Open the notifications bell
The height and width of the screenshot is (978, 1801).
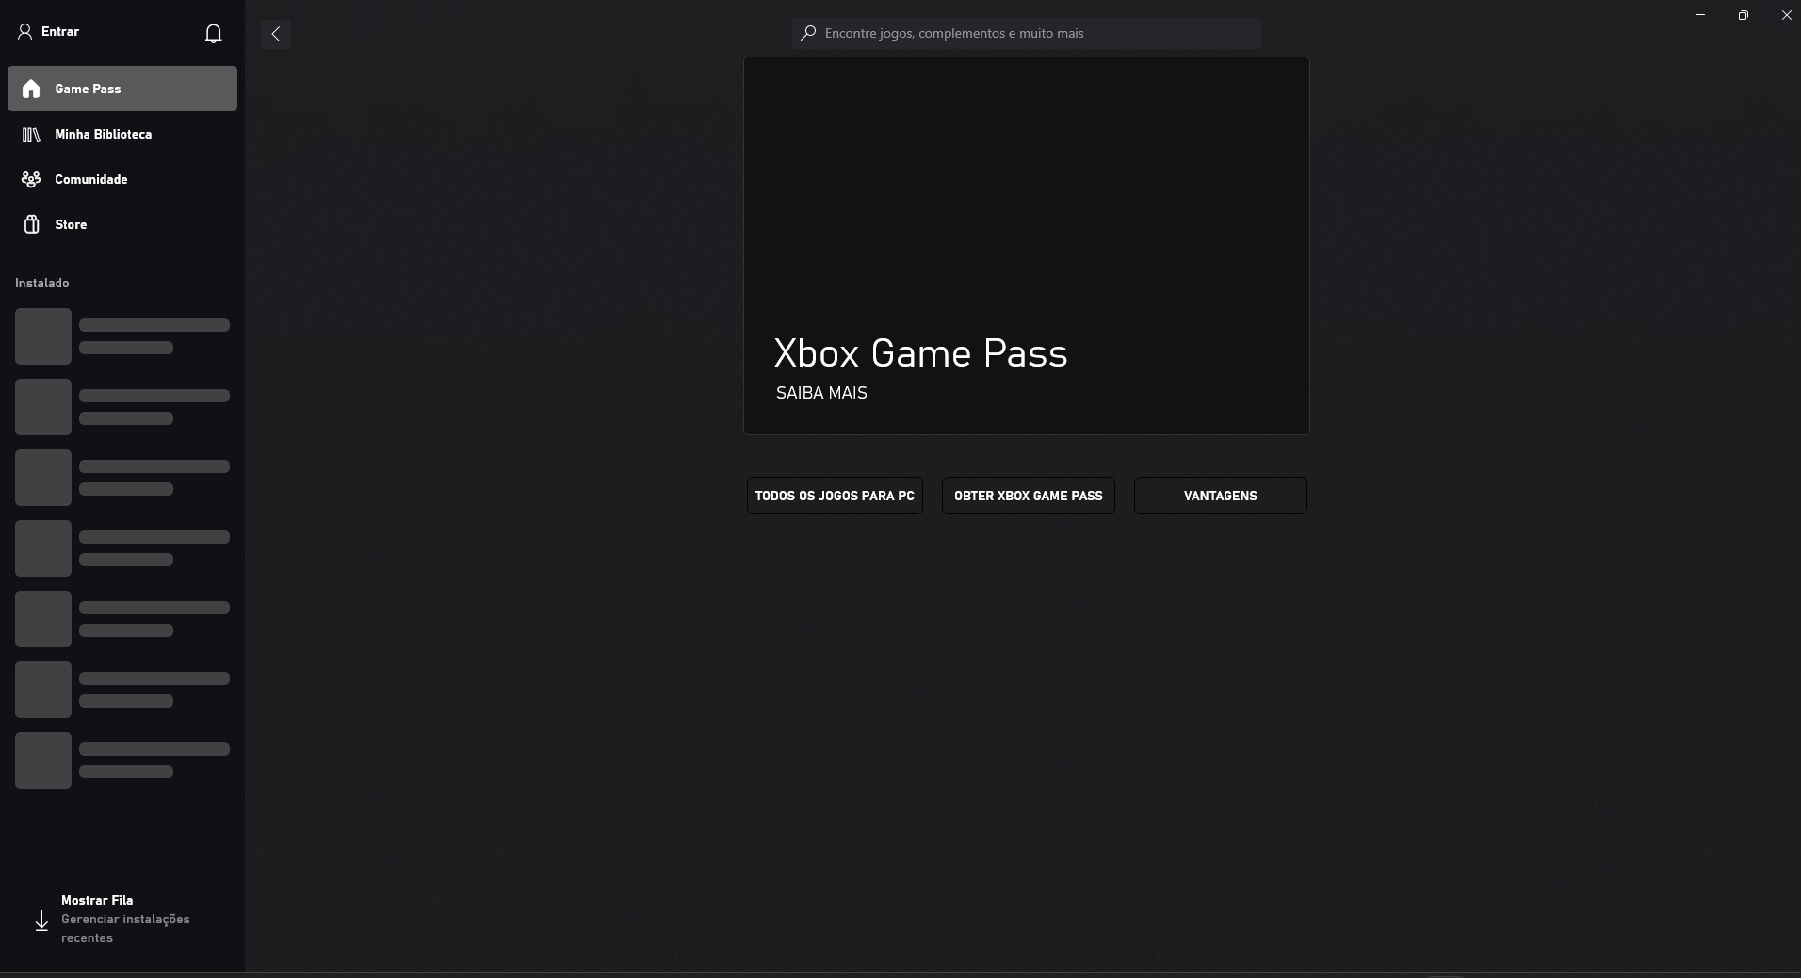point(214,34)
